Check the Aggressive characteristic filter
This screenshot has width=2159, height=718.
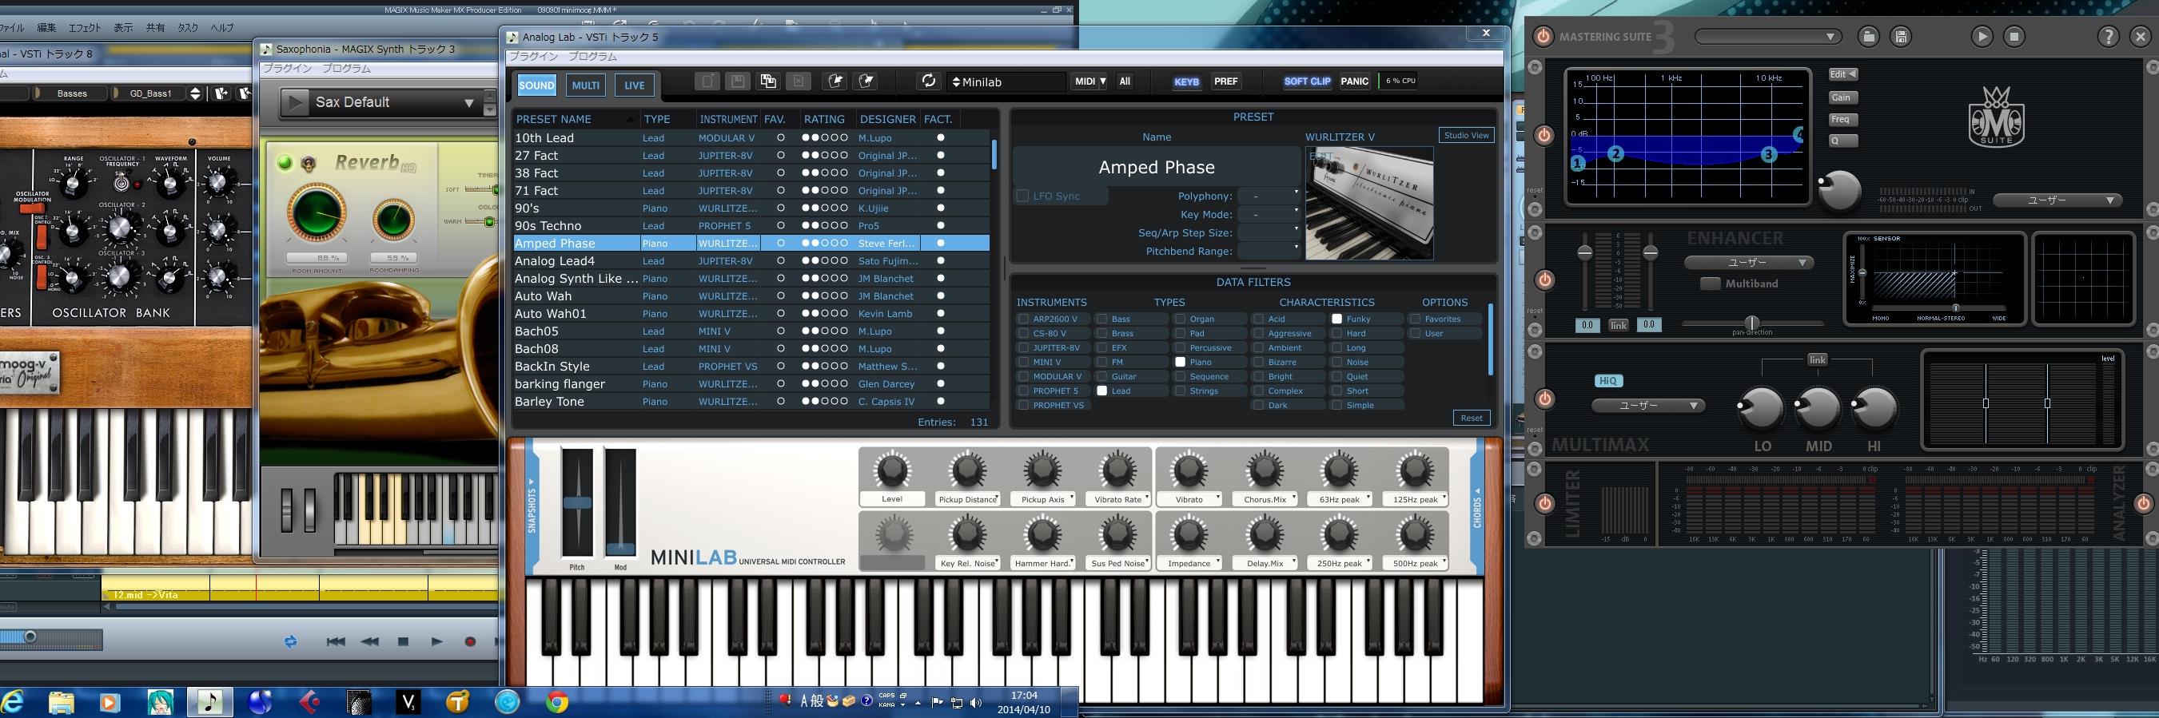pos(1258,334)
